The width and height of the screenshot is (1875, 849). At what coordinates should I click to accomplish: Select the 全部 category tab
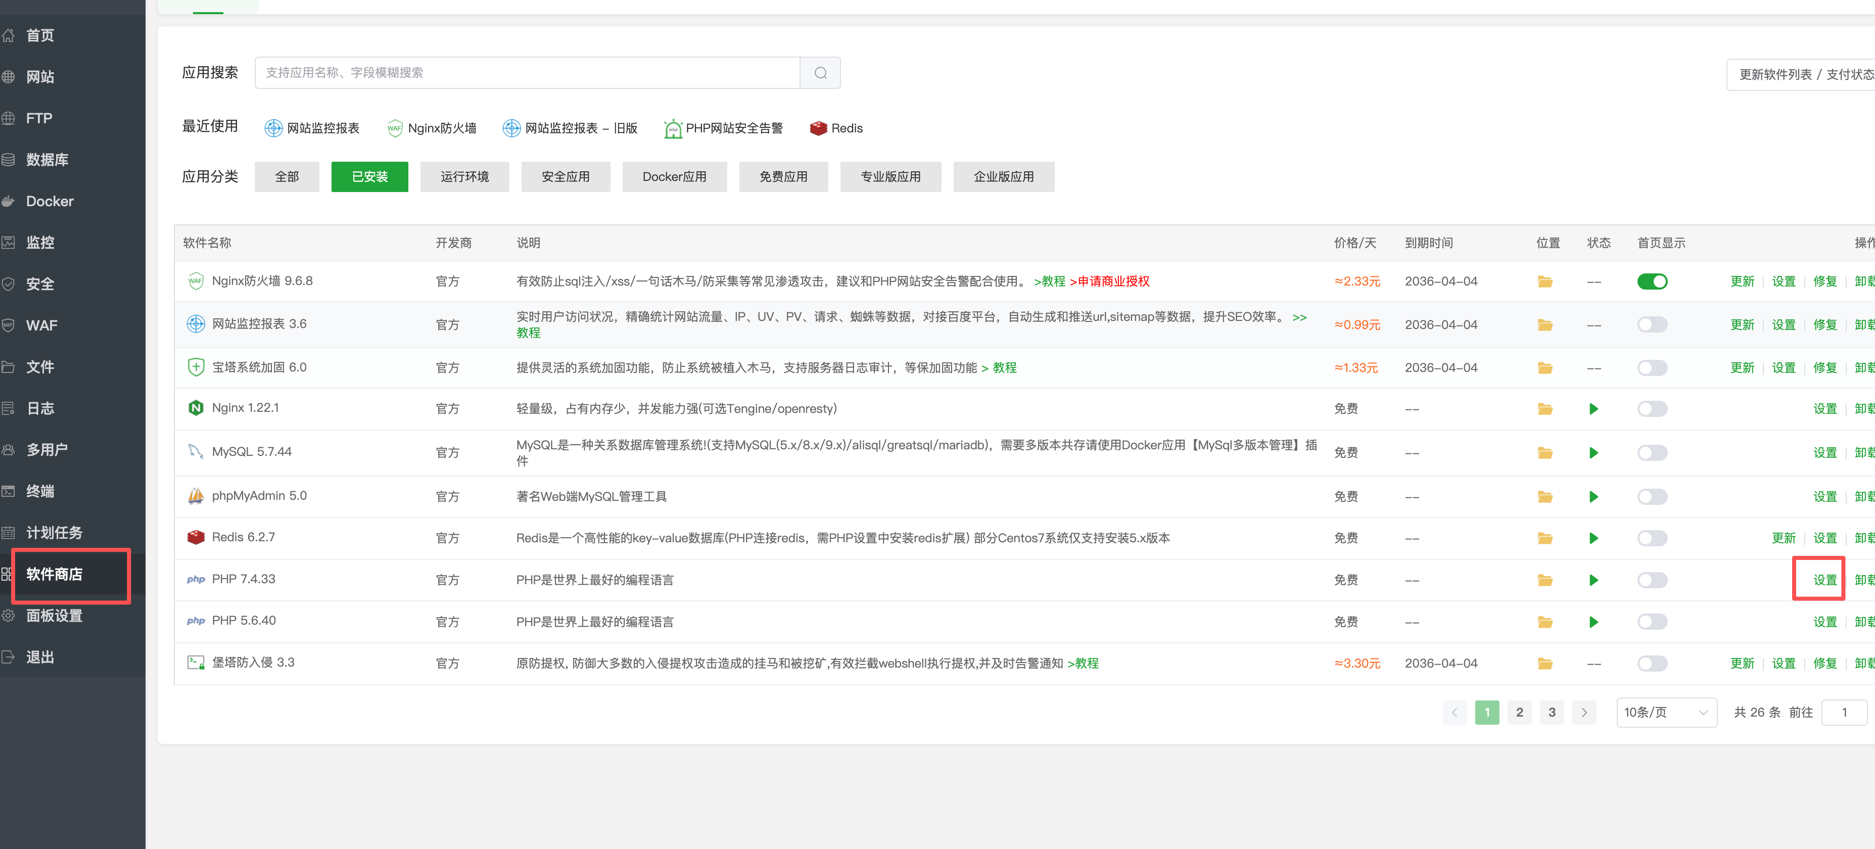tap(287, 177)
